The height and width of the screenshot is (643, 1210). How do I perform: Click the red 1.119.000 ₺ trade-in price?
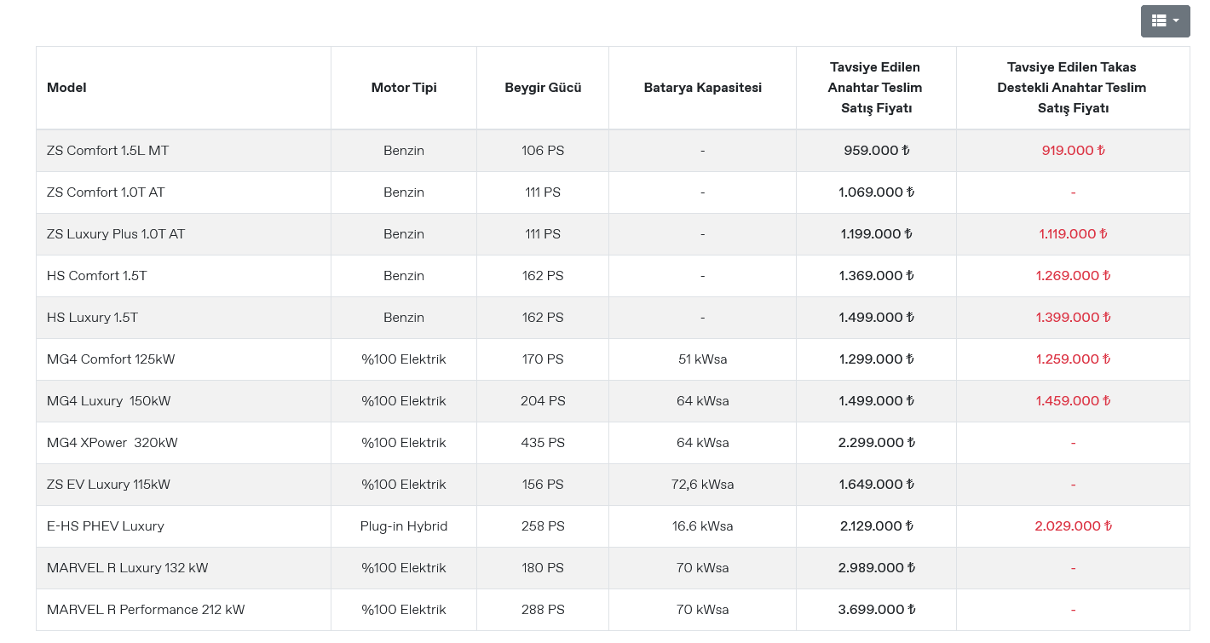tap(1073, 234)
